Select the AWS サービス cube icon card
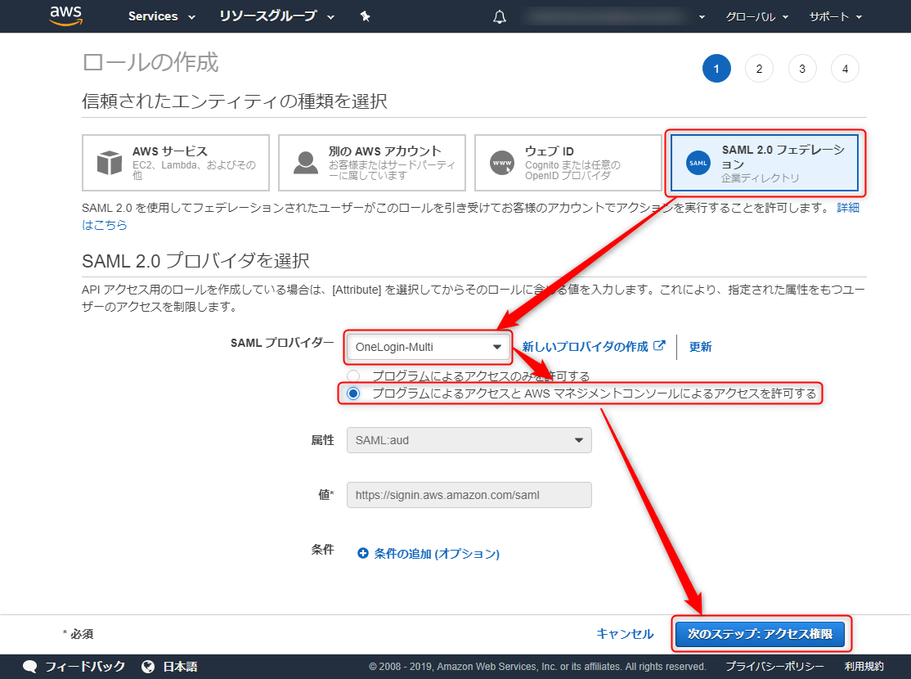911x679 pixels. pyautogui.click(x=176, y=163)
